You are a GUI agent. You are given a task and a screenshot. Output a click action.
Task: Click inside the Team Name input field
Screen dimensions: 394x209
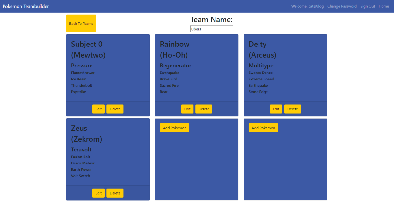pos(211,29)
